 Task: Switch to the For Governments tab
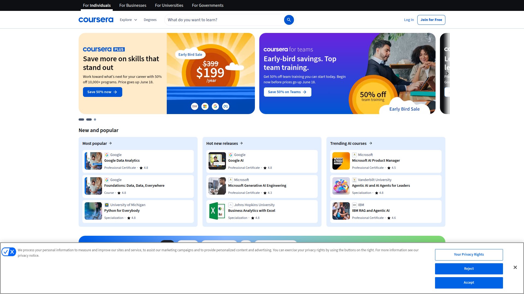pyautogui.click(x=207, y=5)
